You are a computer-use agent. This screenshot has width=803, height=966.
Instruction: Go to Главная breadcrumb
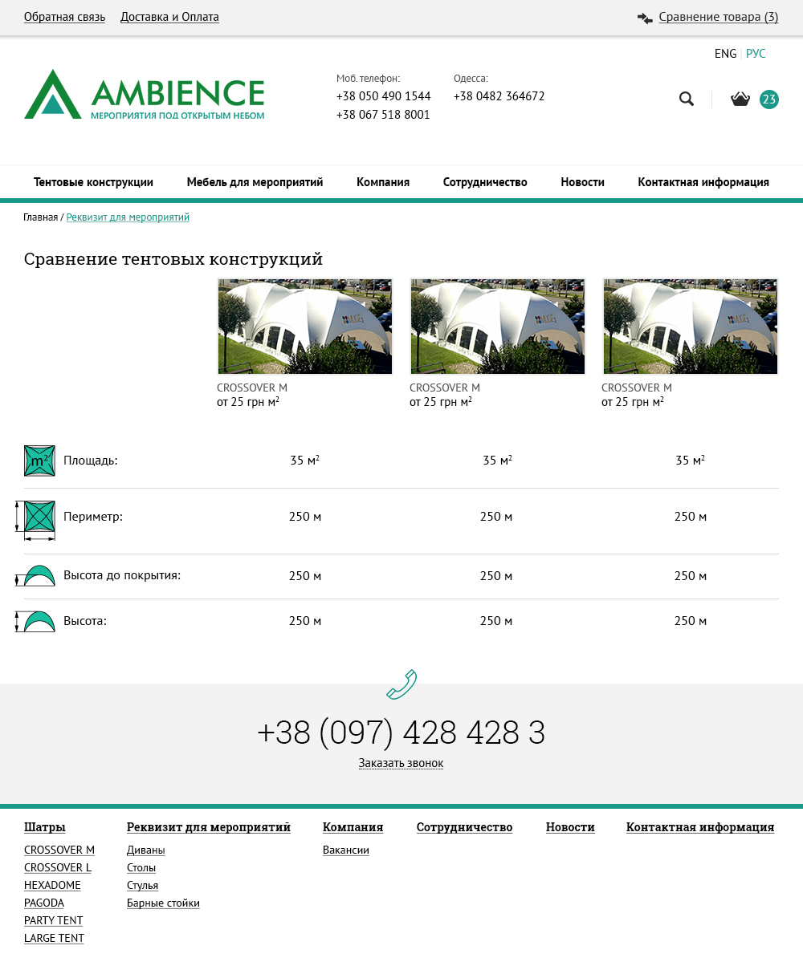point(40,217)
